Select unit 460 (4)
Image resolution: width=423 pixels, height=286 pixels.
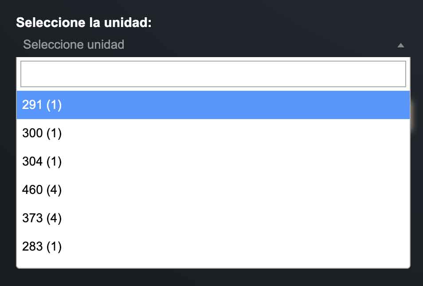pyautogui.click(x=213, y=189)
